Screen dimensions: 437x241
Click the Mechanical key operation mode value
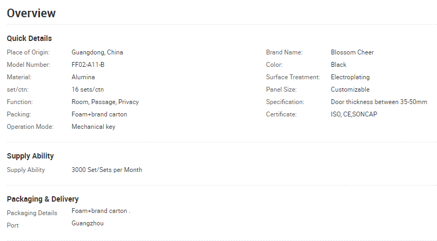93,127
